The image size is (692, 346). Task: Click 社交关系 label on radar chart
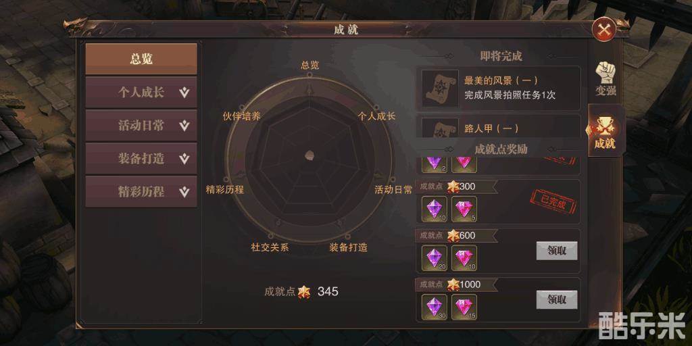coord(270,247)
